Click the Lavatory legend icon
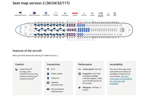This screenshot has height=97, width=152. coord(92,13)
